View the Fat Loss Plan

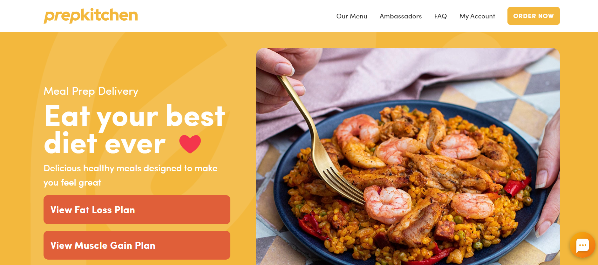tap(137, 210)
